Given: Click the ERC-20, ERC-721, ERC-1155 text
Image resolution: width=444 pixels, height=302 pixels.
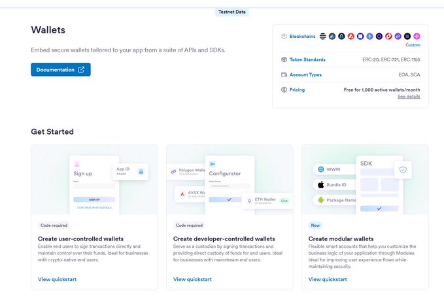Looking at the screenshot, I should pyautogui.click(x=391, y=59).
